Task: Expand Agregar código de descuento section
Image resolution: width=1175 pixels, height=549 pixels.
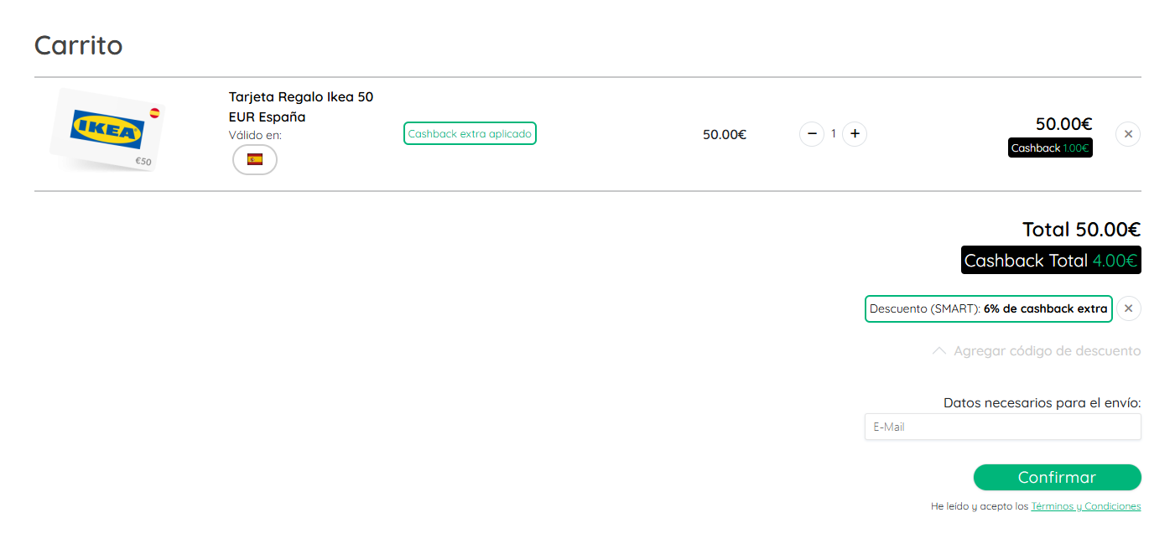Action: (x=1037, y=351)
